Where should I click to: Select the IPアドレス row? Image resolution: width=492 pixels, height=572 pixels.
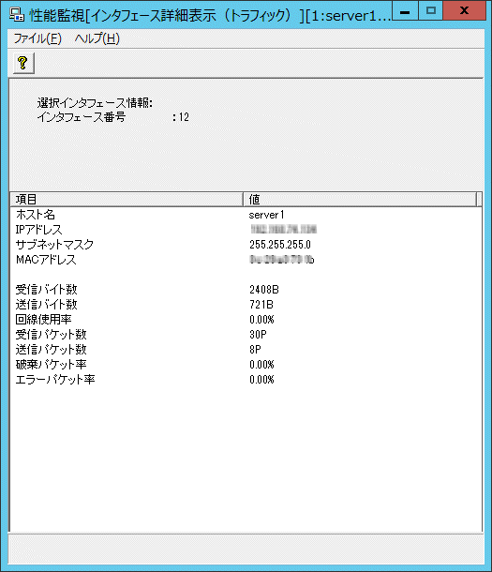point(246,230)
